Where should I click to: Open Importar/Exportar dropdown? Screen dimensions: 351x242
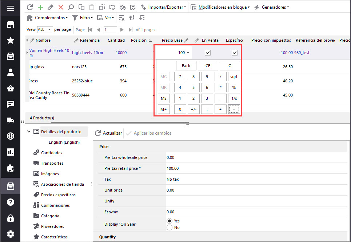163,7
